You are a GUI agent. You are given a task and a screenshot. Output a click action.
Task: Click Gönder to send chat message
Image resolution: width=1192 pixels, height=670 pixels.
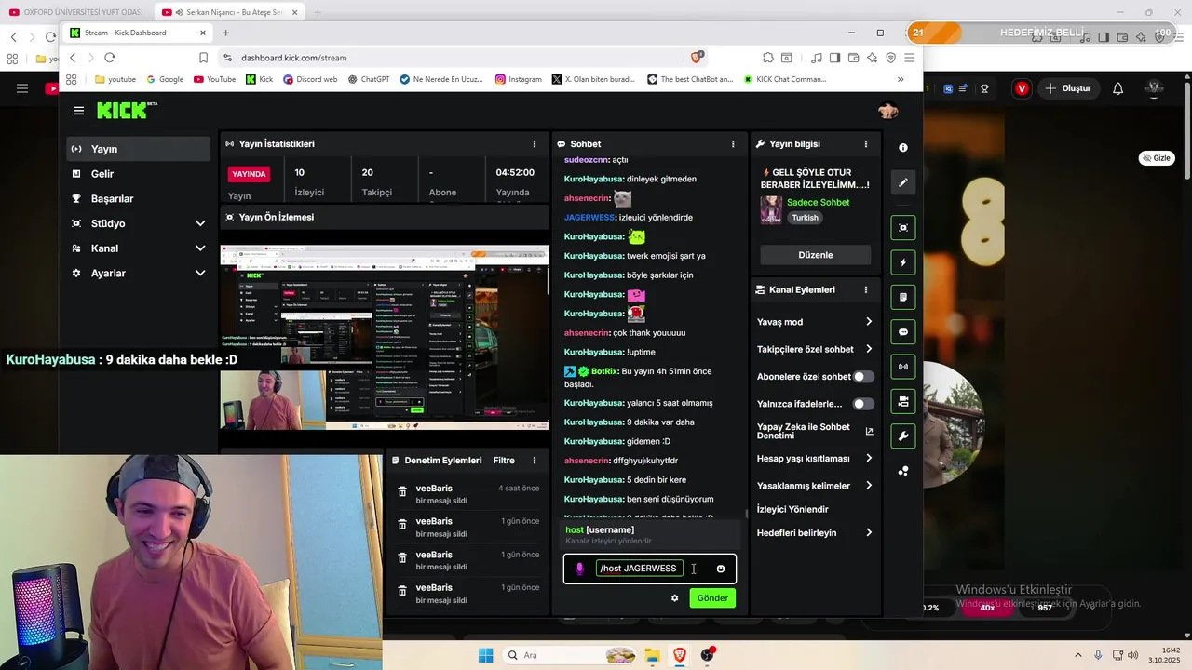[x=712, y=598]
